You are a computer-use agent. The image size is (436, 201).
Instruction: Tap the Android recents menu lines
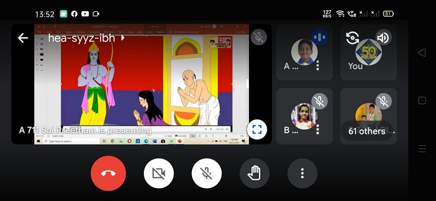[x=422, y=149]
